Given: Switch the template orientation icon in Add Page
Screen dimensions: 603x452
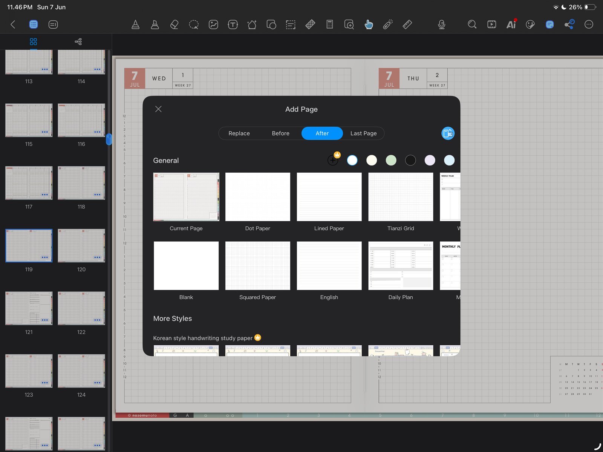Looking at the screenshot, I should tap(448, 133).
